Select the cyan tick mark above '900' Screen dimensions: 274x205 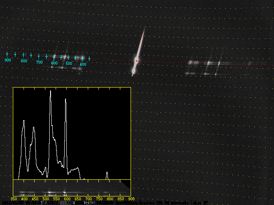coord(7,54)
